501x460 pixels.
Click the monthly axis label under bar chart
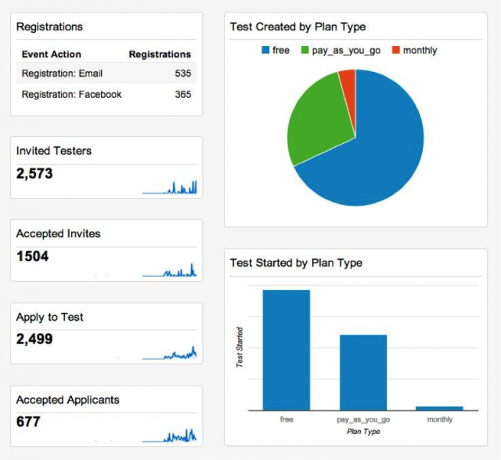click(440, 420)
